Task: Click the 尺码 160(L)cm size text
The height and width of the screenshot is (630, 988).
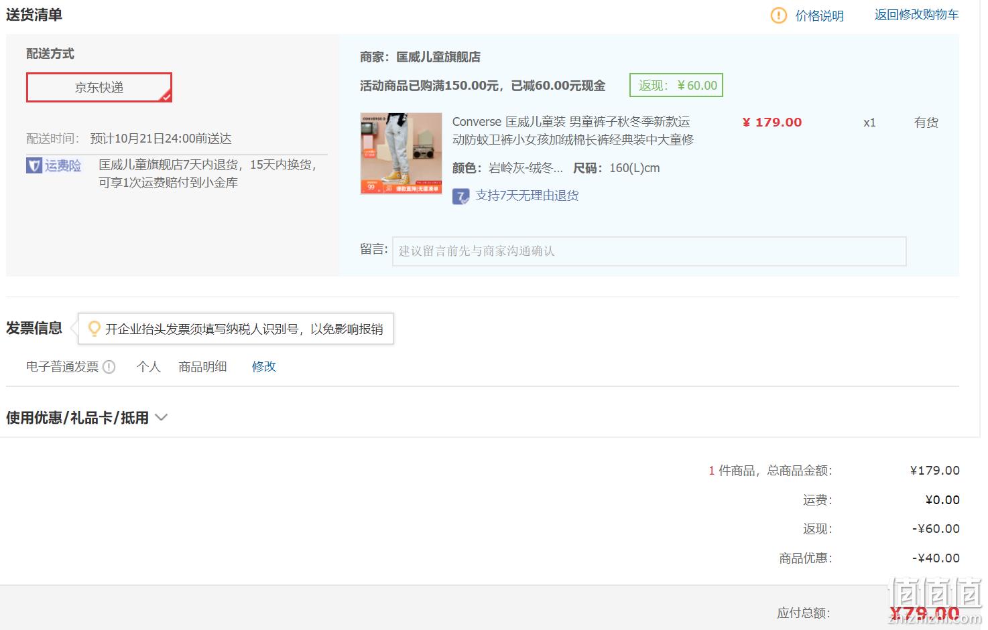Action: [x=617, y=168]
